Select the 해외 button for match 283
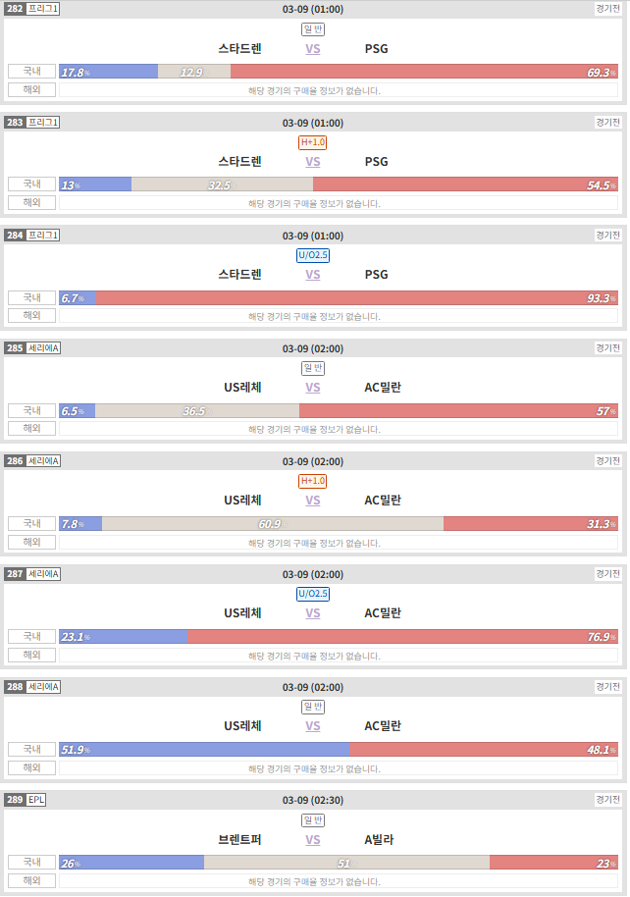Image resolution: width=630 pixels, height=897 pixels. point(32,202)
